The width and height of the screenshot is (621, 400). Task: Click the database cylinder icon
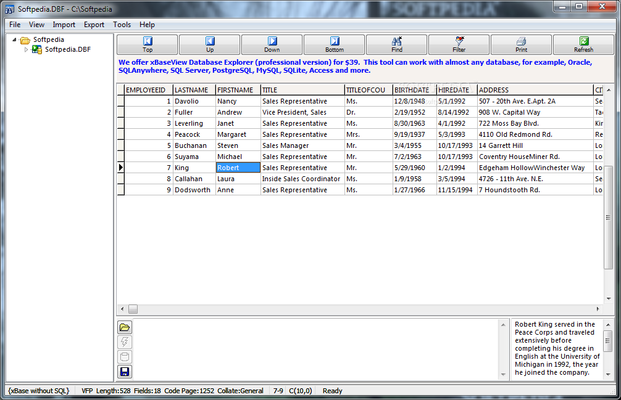125,357
